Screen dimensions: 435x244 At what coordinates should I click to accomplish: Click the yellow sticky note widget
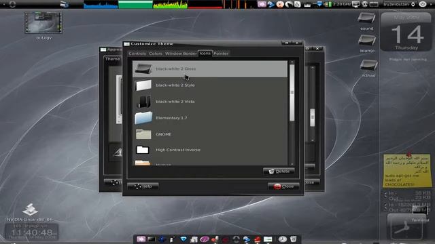pos(407,170)
